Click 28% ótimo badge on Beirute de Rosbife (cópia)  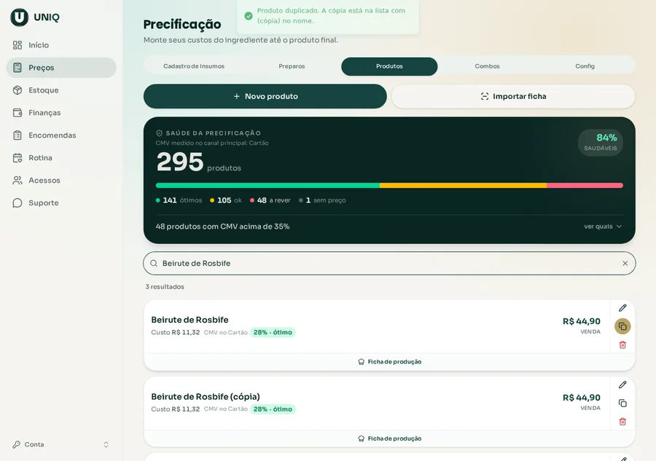(x=273, y=409)
